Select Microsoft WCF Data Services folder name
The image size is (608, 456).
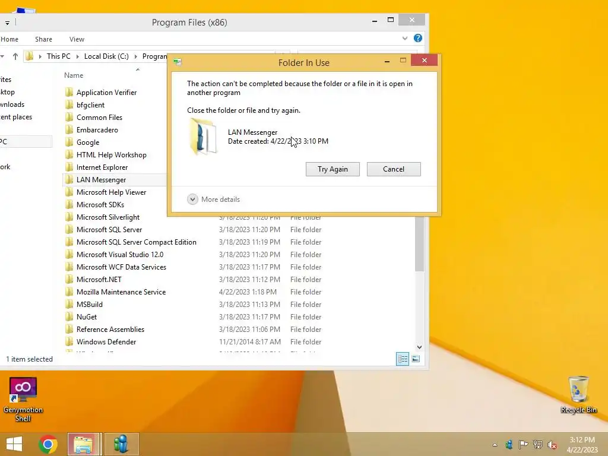[x=121, y=267]
